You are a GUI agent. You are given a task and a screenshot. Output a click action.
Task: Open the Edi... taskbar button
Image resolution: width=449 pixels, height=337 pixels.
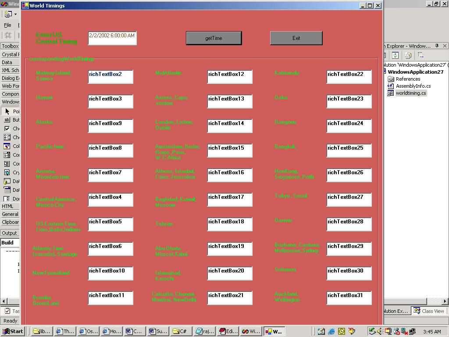228,332
